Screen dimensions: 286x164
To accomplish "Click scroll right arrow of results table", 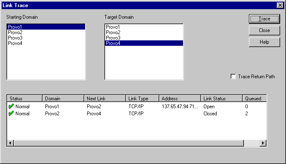I will pos(263,143).
